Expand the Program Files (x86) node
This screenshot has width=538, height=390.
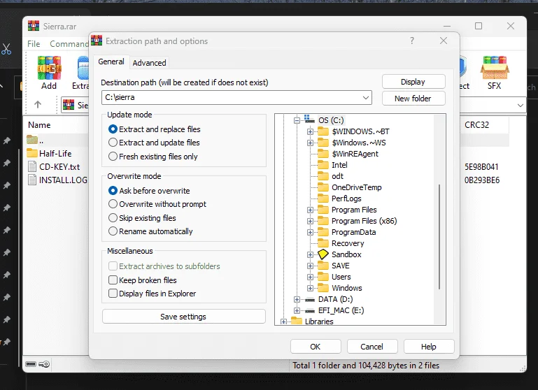[310, 221]
